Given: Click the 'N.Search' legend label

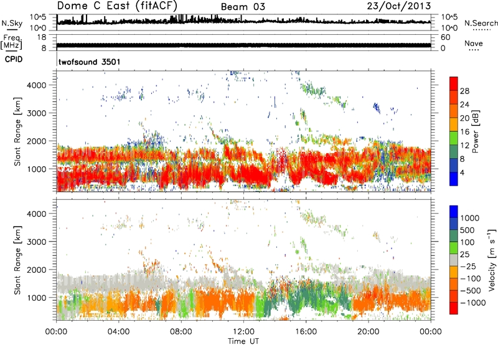Looking at the screenshot, I should pyautogui.click(x=481, y=23).
